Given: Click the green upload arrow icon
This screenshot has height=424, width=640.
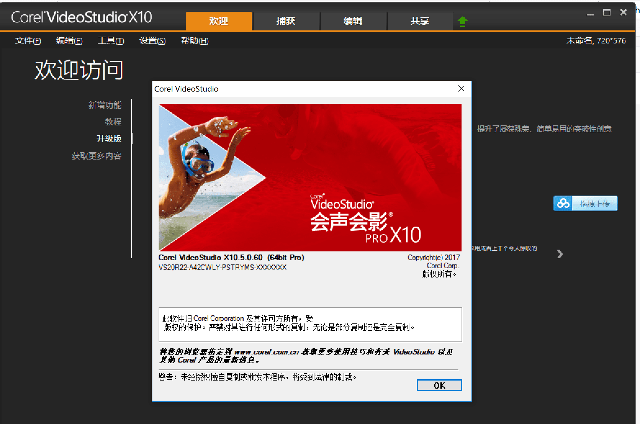Looking at the screenshot, I should point(462,21).
